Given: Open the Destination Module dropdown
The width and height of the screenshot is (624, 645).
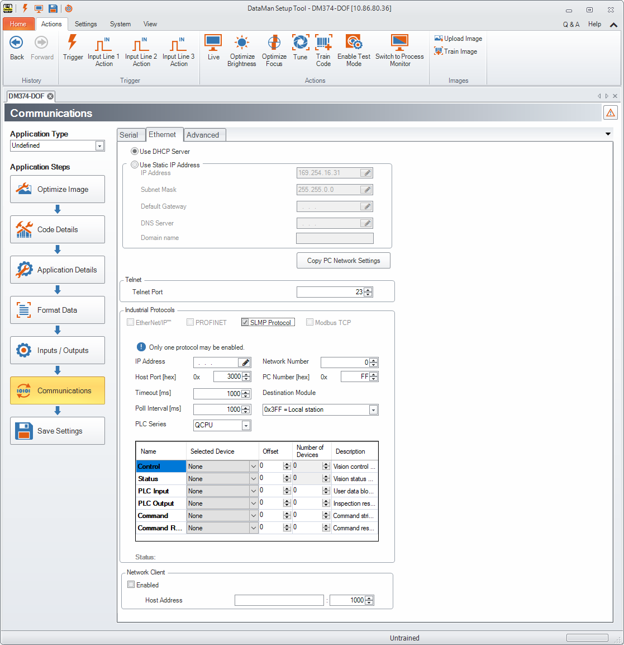Looking at the screenshot, I should click(x=373, y=410).
